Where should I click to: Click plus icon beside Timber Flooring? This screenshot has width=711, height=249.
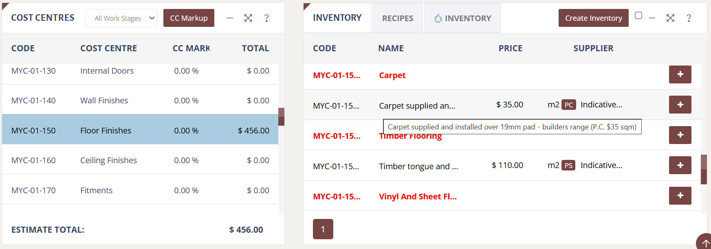click(680, 135)
